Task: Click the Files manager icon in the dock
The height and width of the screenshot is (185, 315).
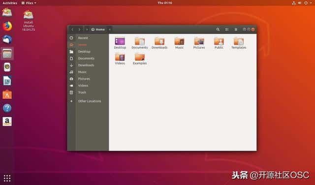Action: tap(7, 54)
